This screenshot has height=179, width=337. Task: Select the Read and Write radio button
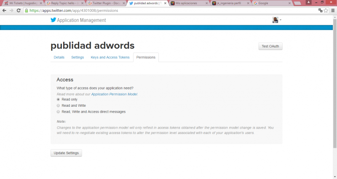pos(58,105)
